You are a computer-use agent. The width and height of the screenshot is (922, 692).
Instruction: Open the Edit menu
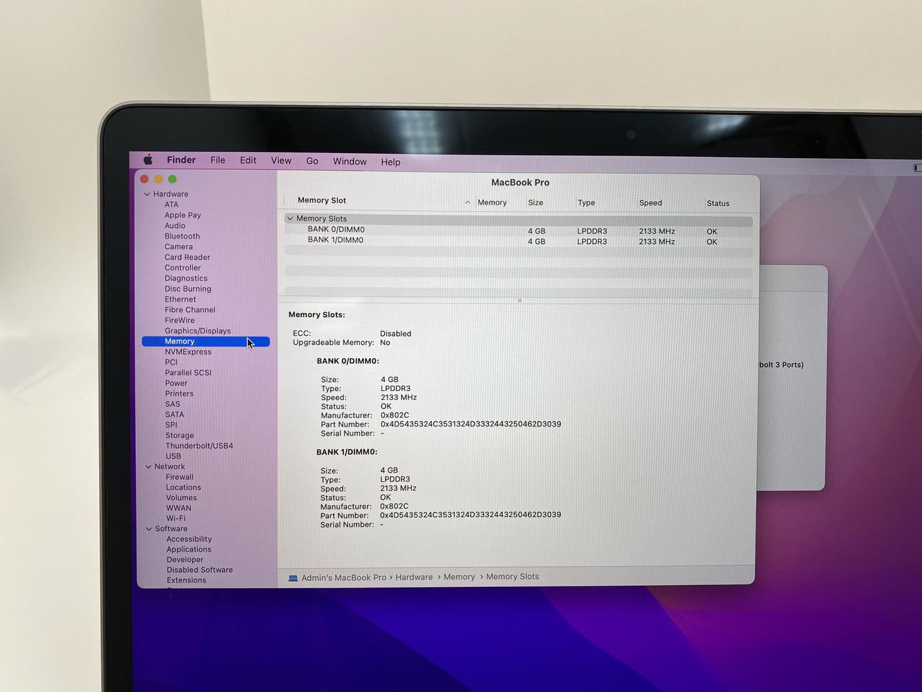pos(248,160)
